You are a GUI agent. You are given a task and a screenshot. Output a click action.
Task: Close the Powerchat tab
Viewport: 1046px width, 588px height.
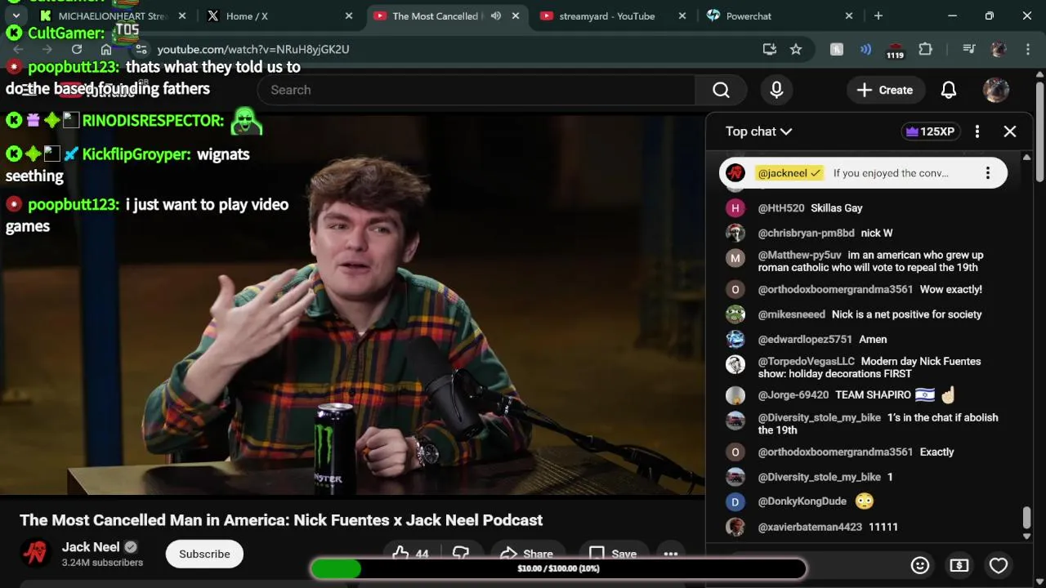coord(849,16)
